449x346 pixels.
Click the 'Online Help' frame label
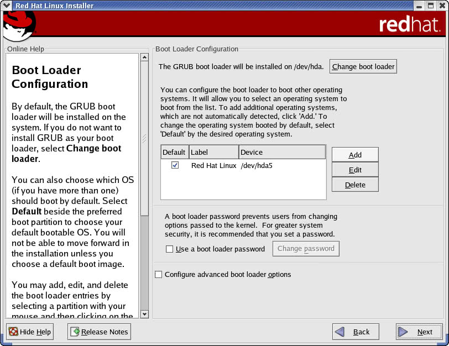(x=26, y=49)
